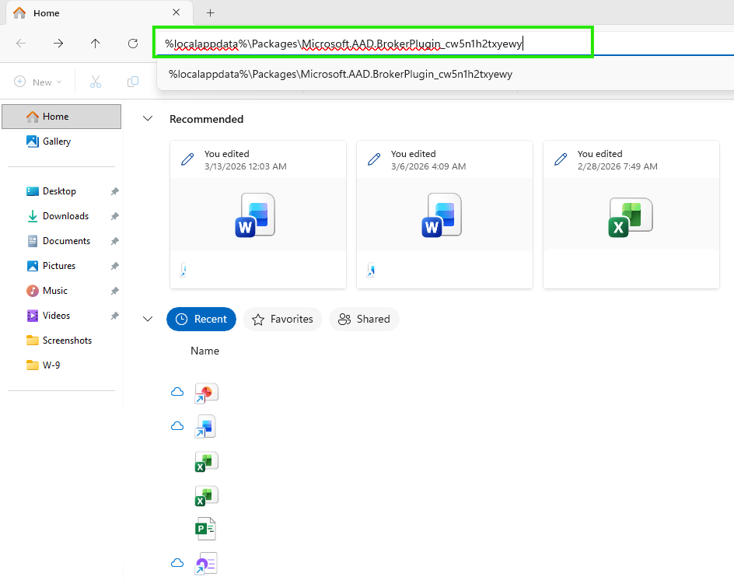This screenshot has width=734, height=580.
Task: Unpin Videos using its pin icon
Action: (115, 316)
